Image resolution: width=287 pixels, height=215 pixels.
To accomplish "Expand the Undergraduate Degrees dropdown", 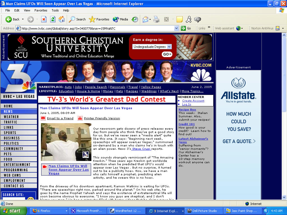I will pyautogui.click(x=169, y=47).
